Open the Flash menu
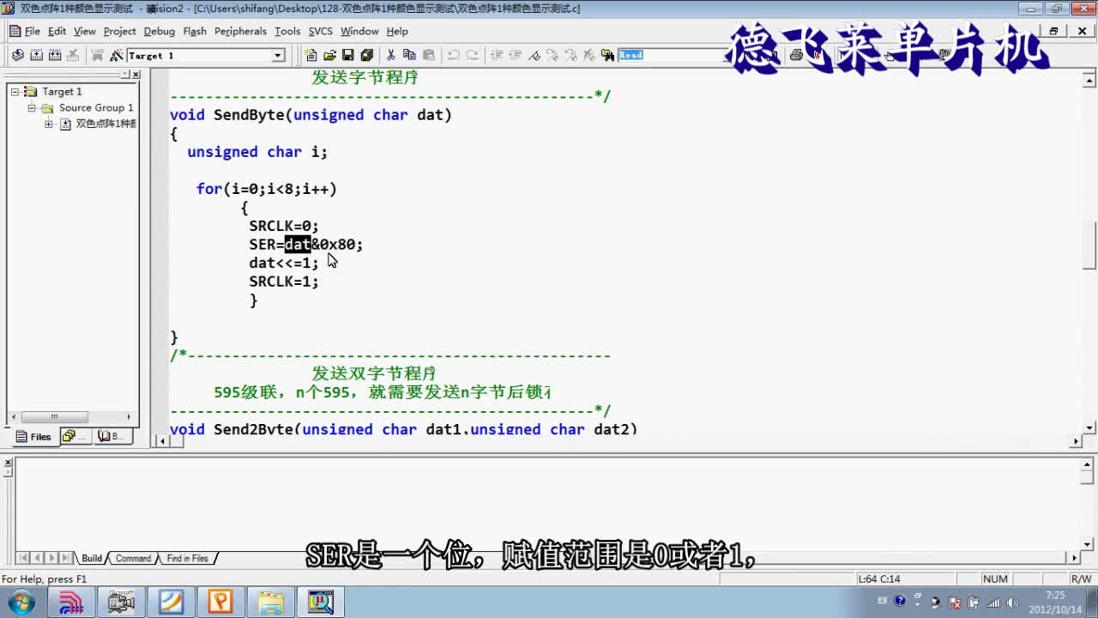 [x=195, y=31]
